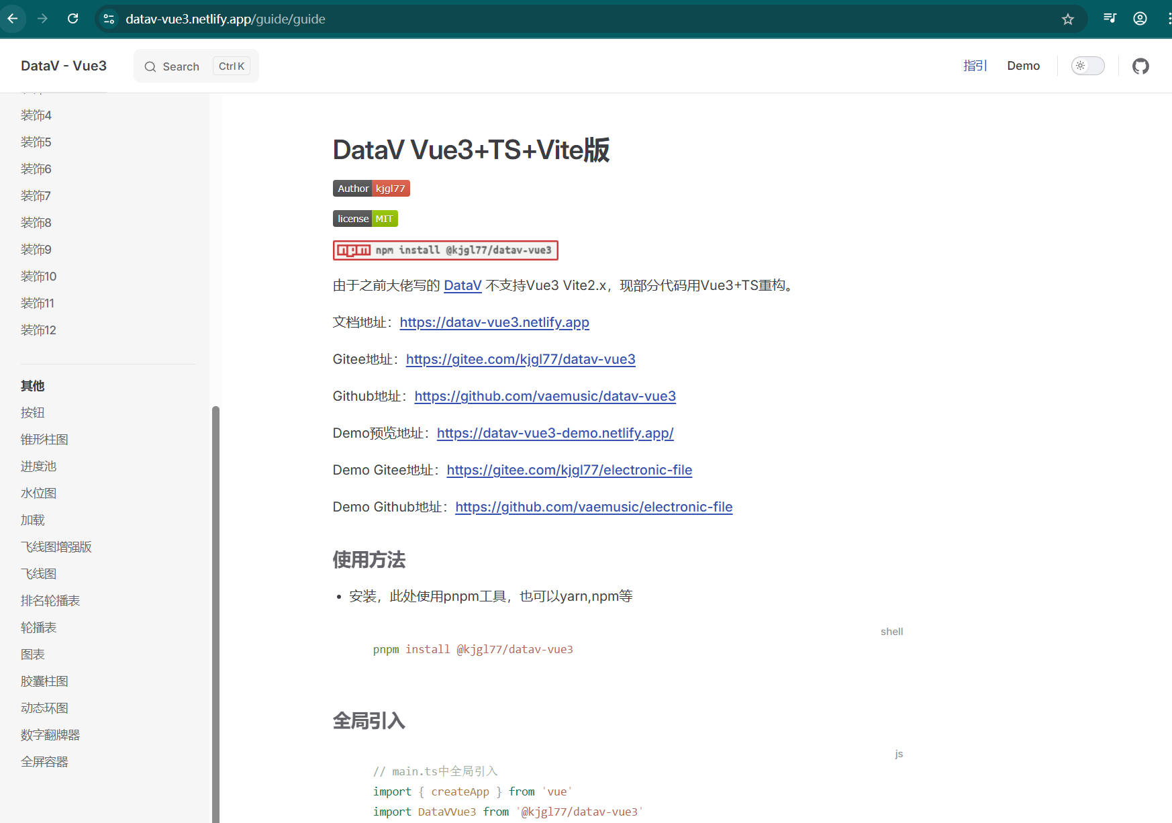Open 飞线图 in the sidebar

(x=39, y=574)
